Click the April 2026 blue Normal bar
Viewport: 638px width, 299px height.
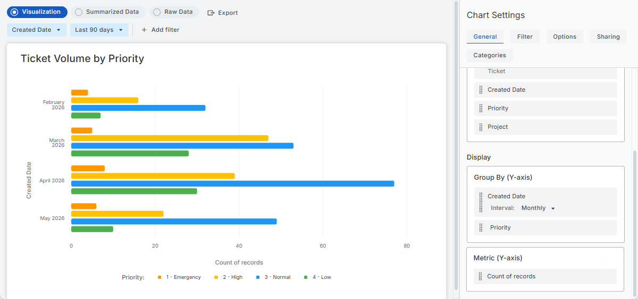233,183
